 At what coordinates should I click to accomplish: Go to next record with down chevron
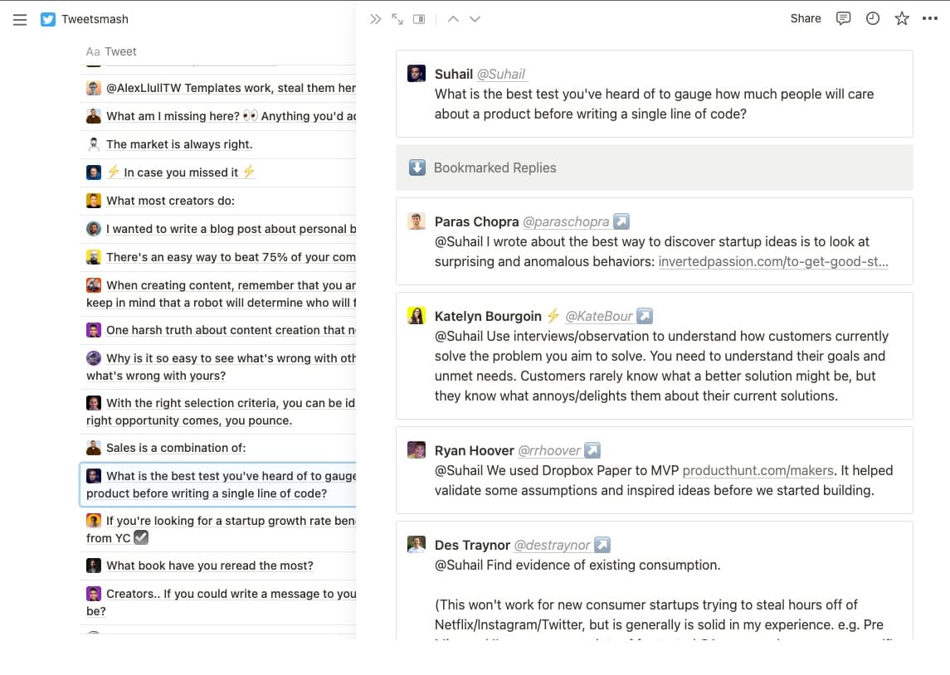tap(475, 18)
